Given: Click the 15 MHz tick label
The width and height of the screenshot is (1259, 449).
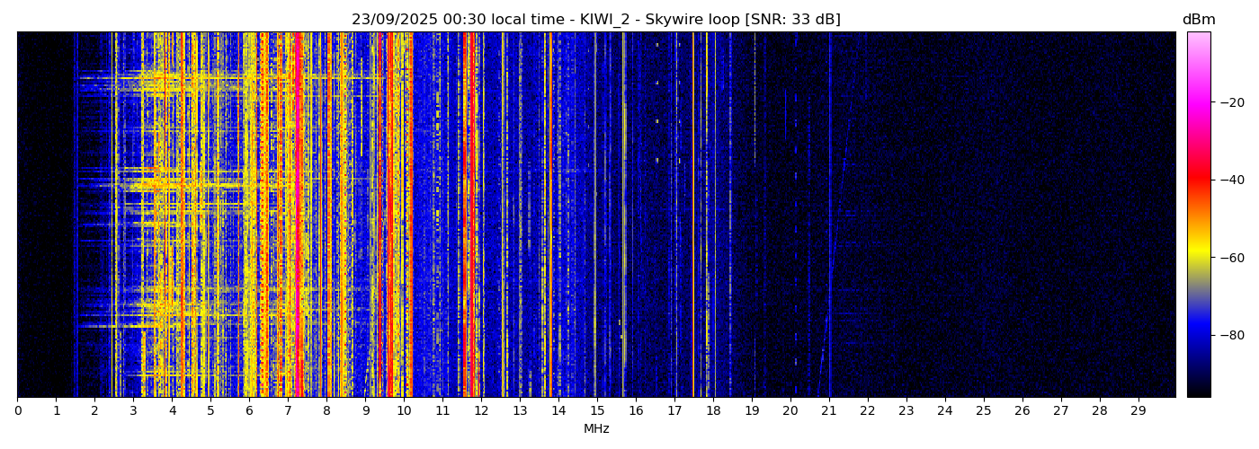Looking at the screenshot, I should 597,411.
